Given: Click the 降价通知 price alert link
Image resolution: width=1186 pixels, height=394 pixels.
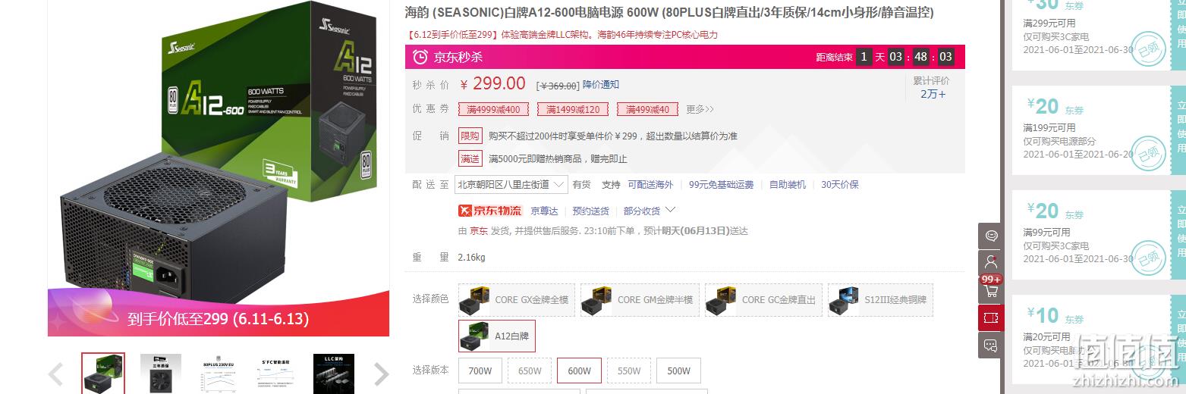Looking at the screenshot, I should point(601,84).
